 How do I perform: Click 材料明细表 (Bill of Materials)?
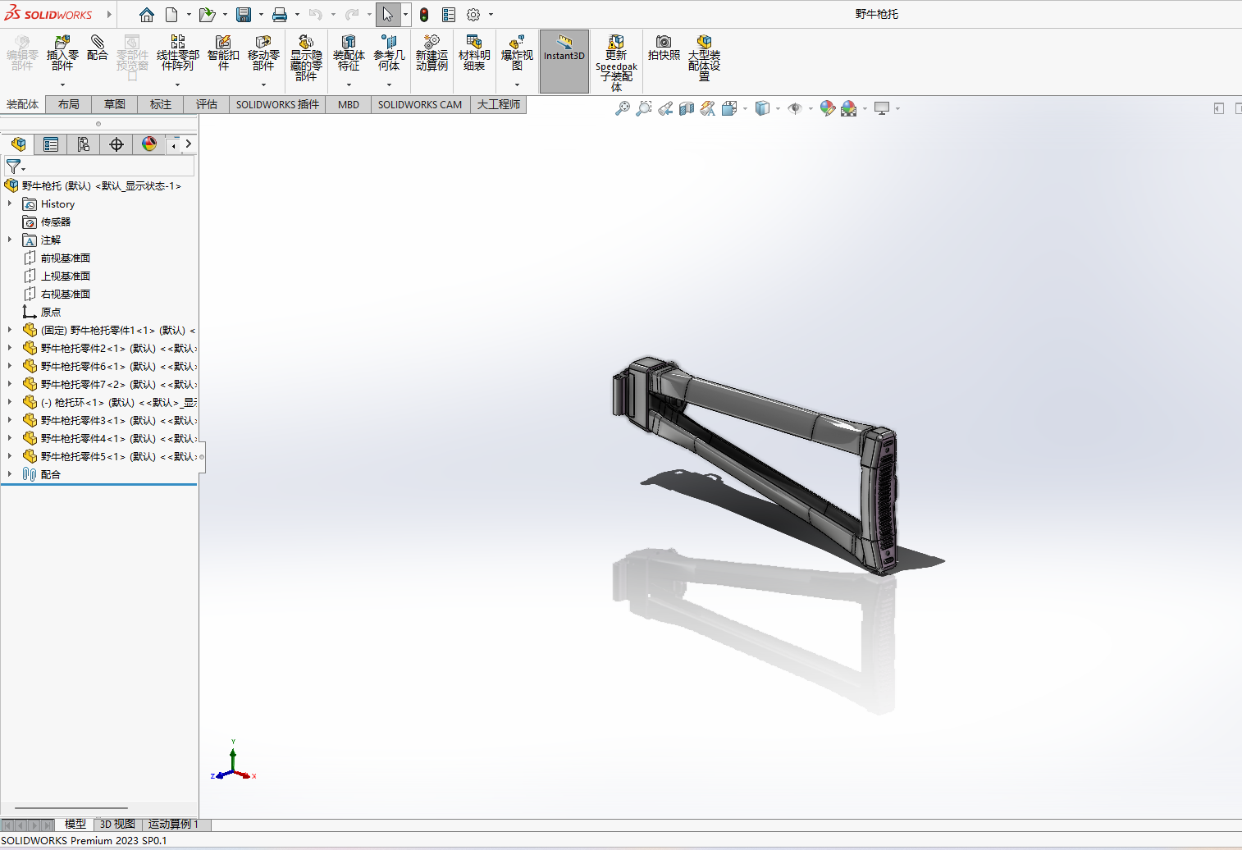(x=474, y=54)
